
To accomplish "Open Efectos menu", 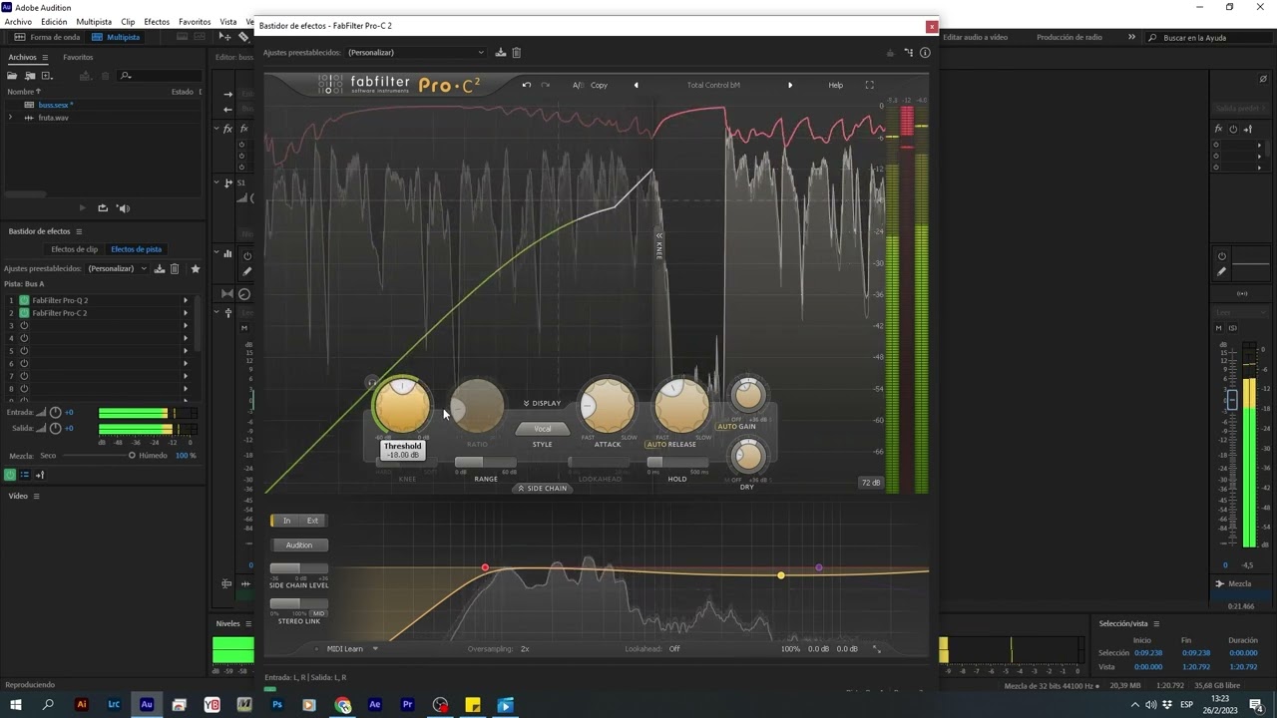I will click(x=157, y=21).
